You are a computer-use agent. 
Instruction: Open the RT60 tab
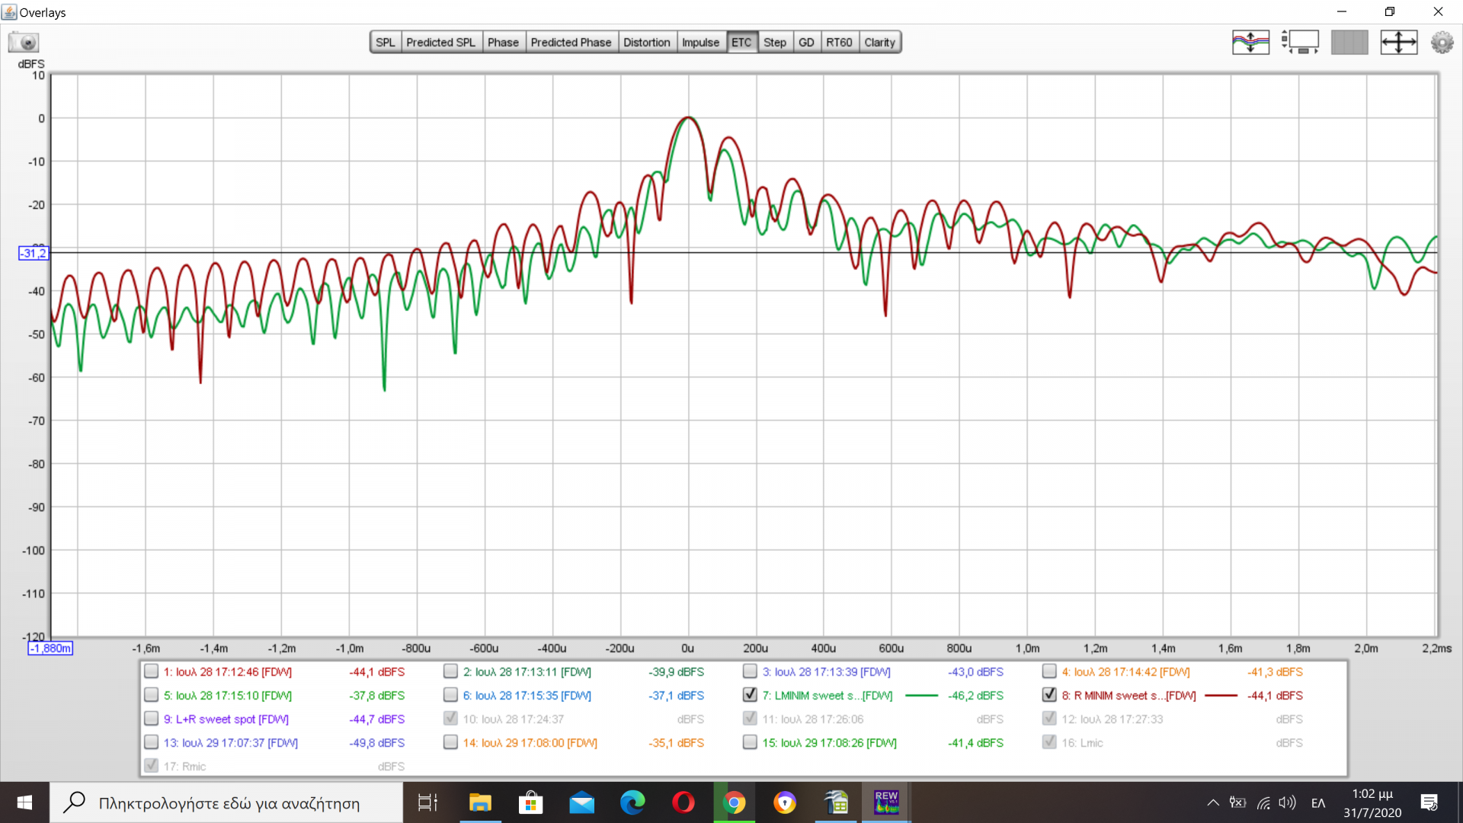[x=839, y=42]
